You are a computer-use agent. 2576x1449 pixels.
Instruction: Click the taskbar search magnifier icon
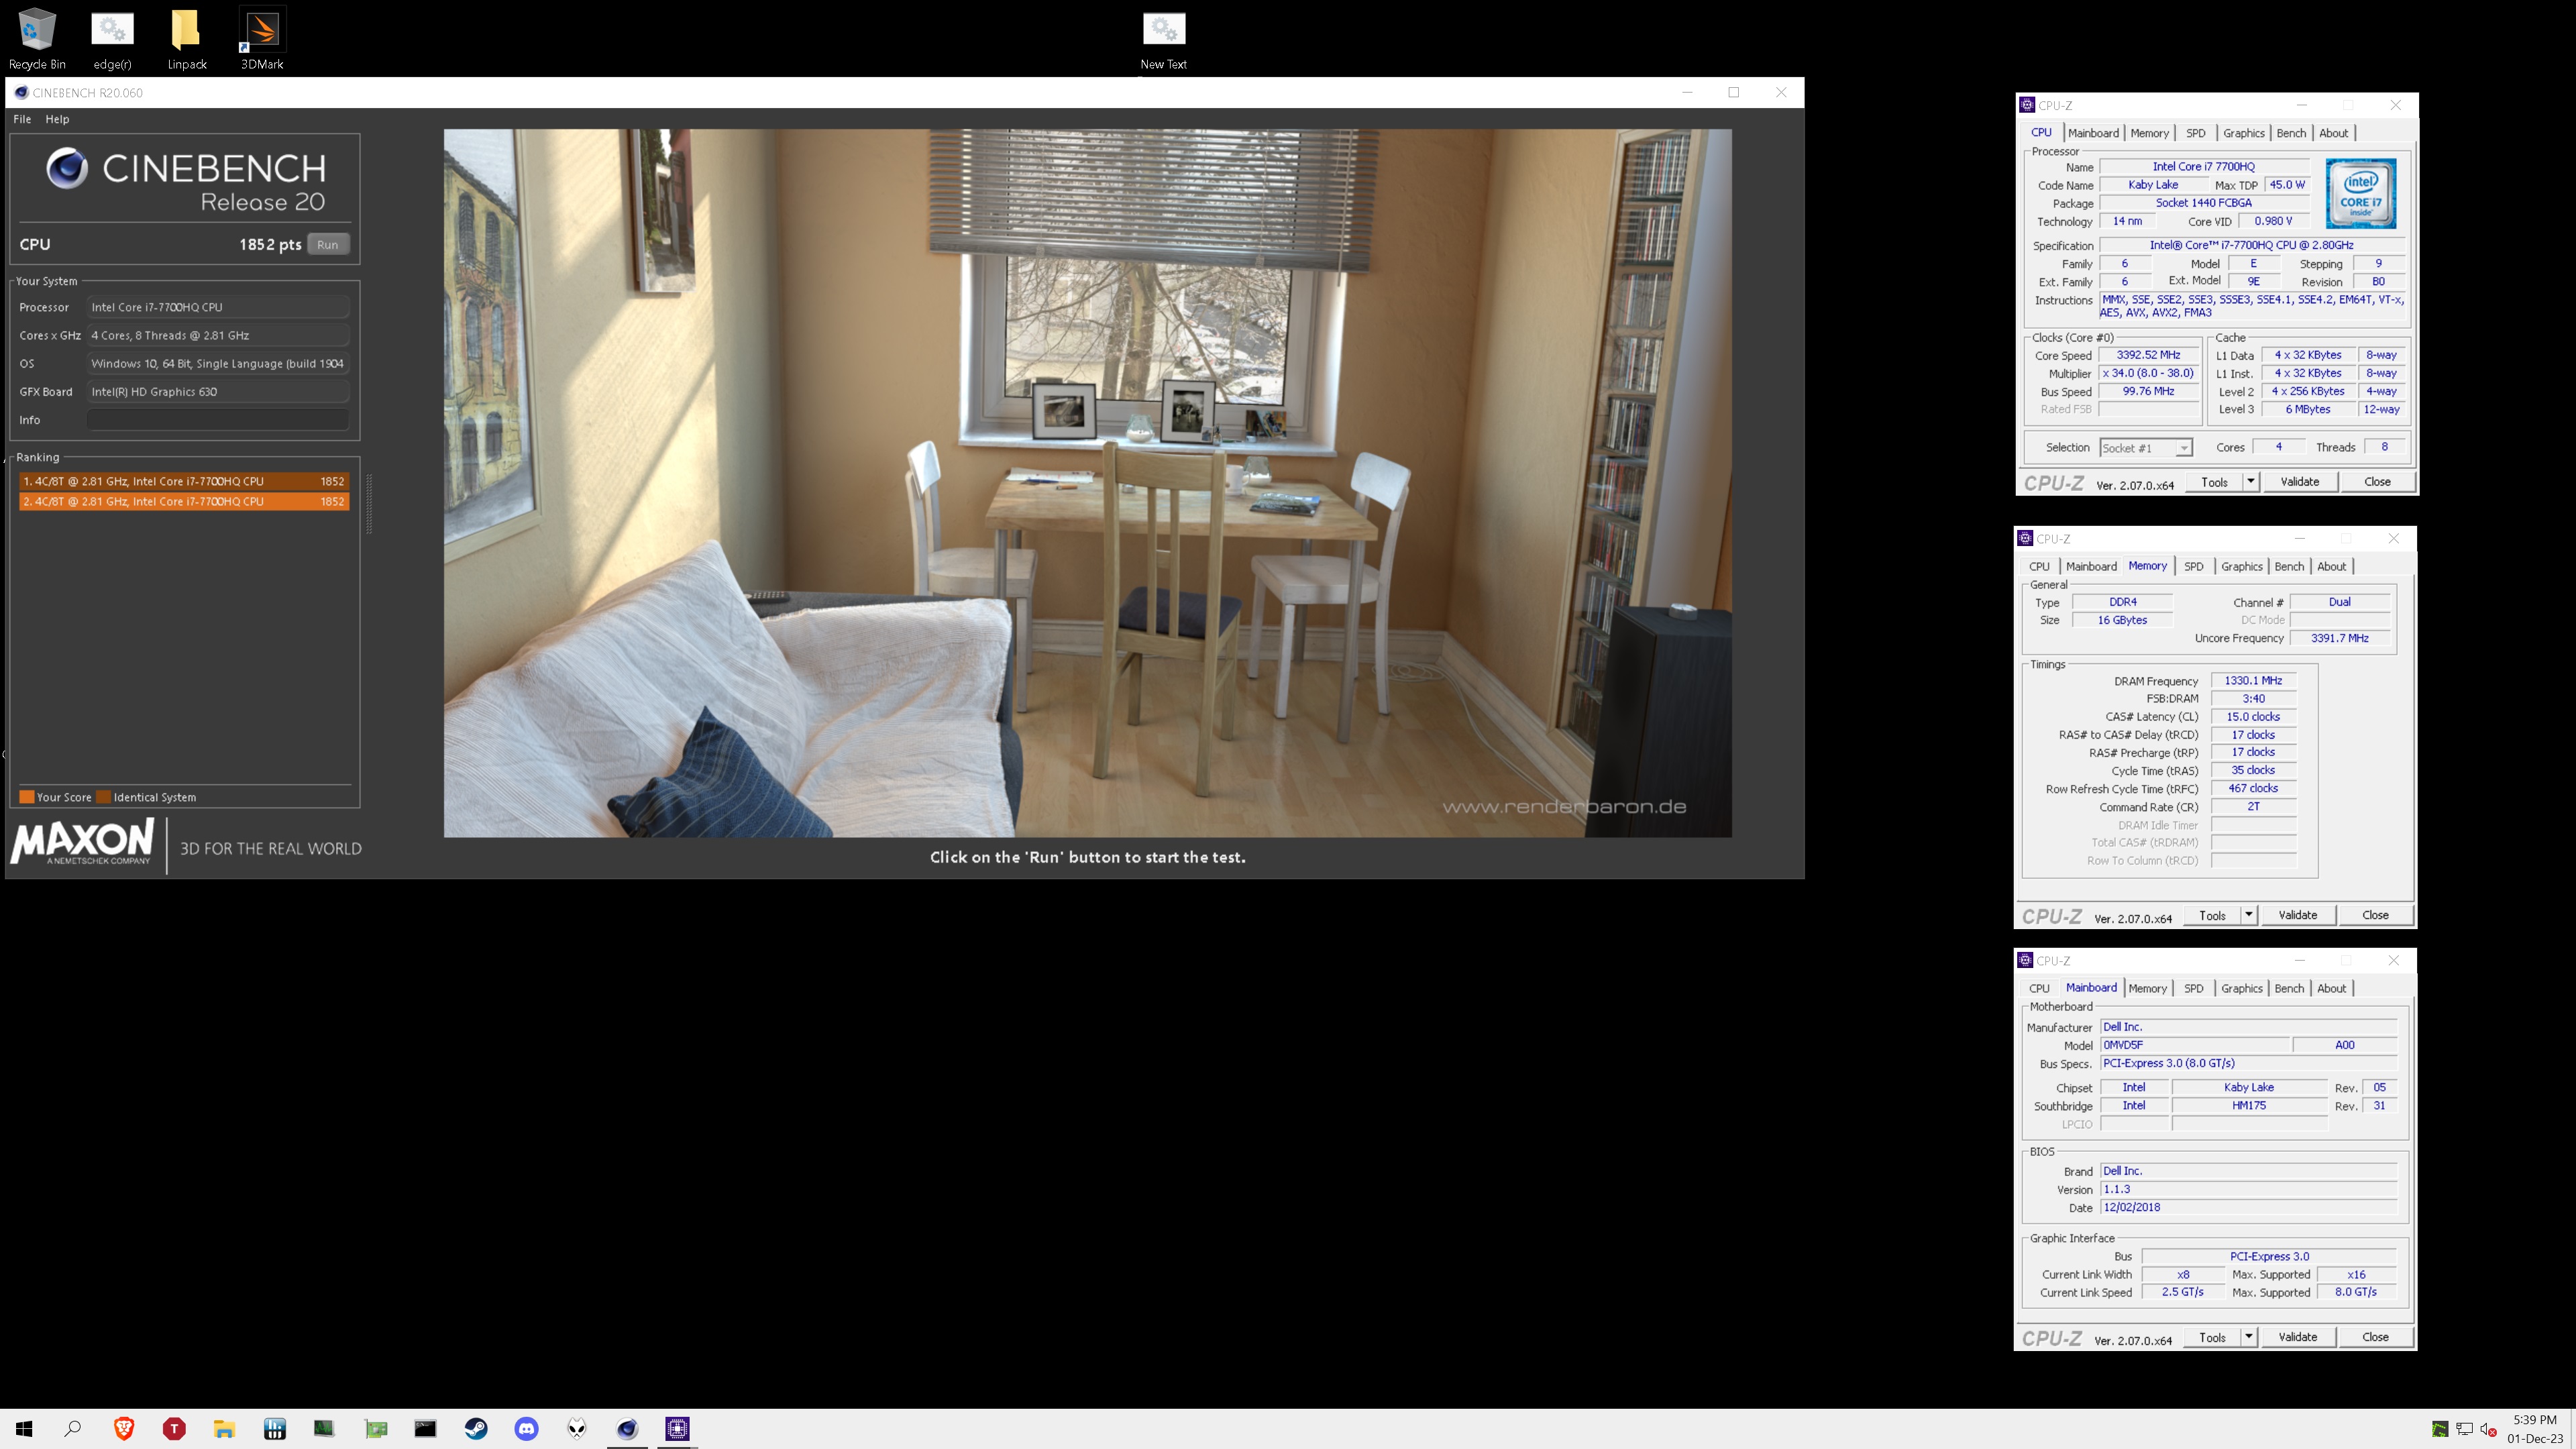[x=73, y=1428]
